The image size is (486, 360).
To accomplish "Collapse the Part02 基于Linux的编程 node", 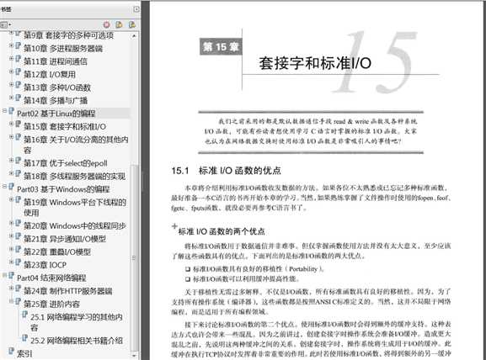I will (x=4, y=110).
